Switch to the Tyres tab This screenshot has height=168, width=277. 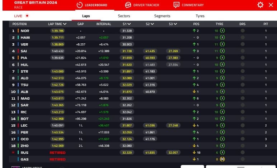pyautogui.click(x=200, y=16)
